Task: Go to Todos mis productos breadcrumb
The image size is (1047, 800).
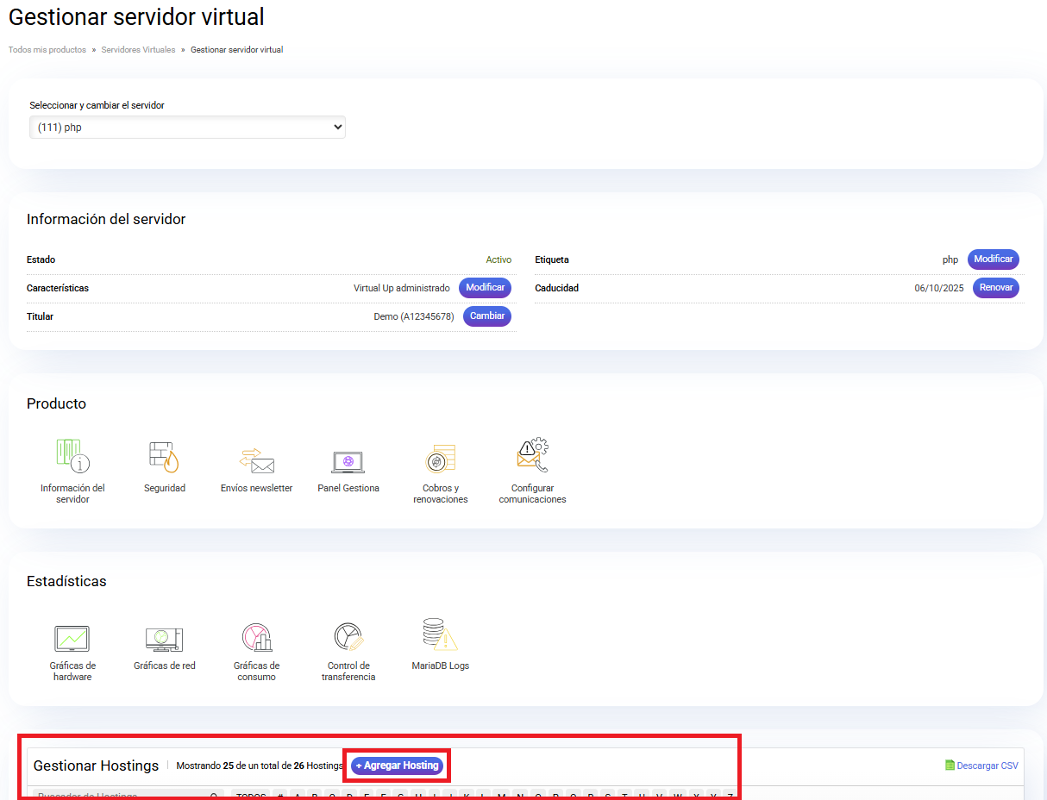Action: 47,50
